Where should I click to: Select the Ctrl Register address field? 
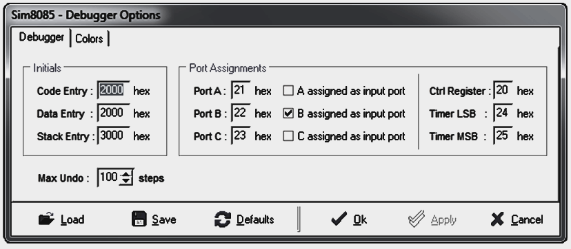[x=503, y=90]
